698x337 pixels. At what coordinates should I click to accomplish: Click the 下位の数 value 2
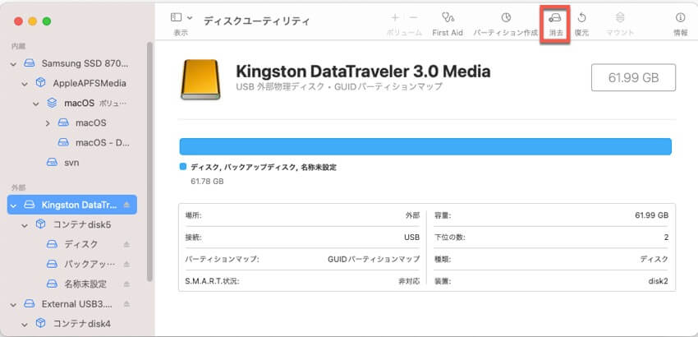coord(666,238)
